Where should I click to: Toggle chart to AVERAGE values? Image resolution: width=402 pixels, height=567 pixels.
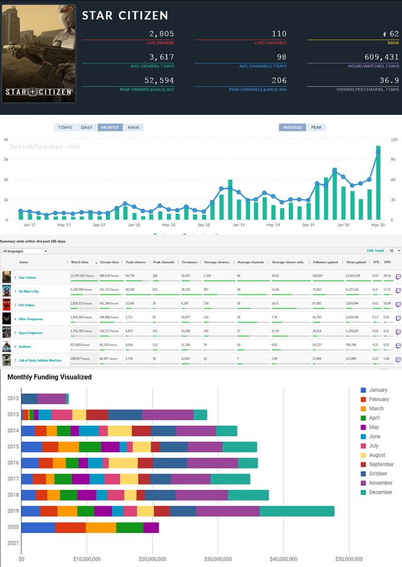[x=292, y=127]
